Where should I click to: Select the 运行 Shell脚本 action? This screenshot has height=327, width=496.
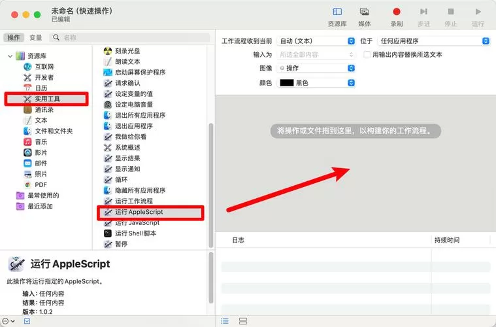coord(130,233)
